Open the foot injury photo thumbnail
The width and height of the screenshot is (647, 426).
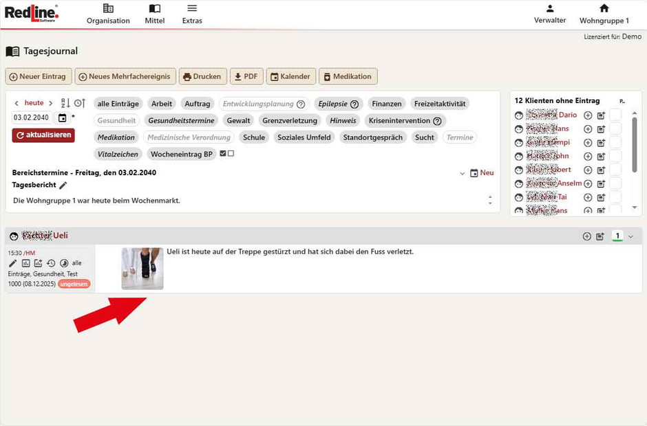tap(142, 268)
